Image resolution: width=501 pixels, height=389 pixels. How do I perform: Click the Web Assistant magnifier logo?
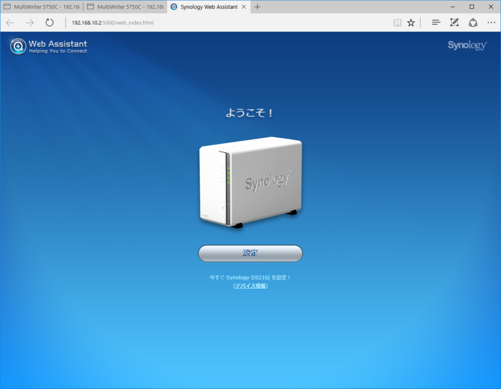click(18, 46)
